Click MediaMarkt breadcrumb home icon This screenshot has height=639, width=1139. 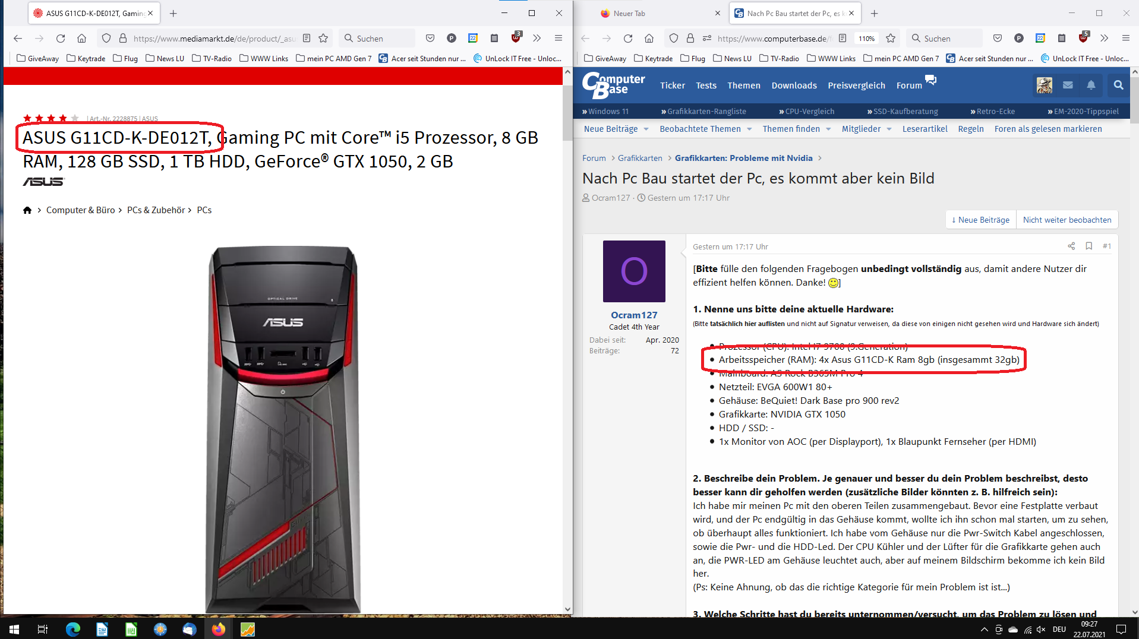coord(27,210)
